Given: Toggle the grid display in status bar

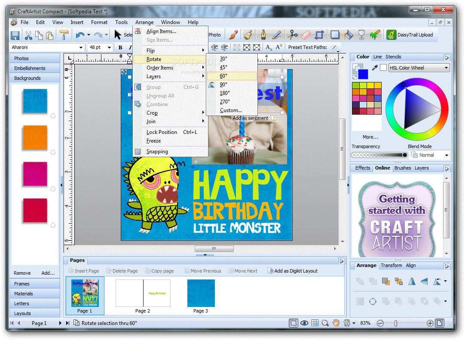Looking at the screenshot, I should tap(315, 323).
